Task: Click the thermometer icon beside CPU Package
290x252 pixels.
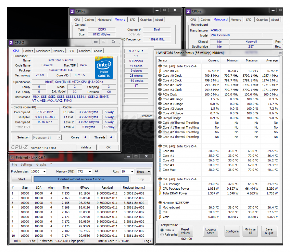Action: pyautogui.click(x=160, y=184)
